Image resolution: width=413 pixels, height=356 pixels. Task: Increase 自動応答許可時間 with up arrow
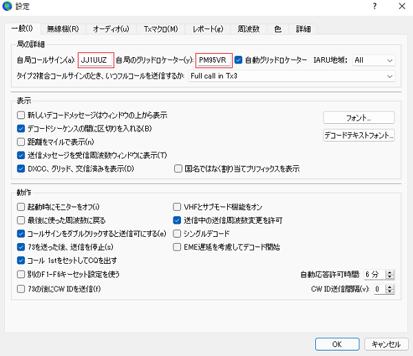point(391,272)
